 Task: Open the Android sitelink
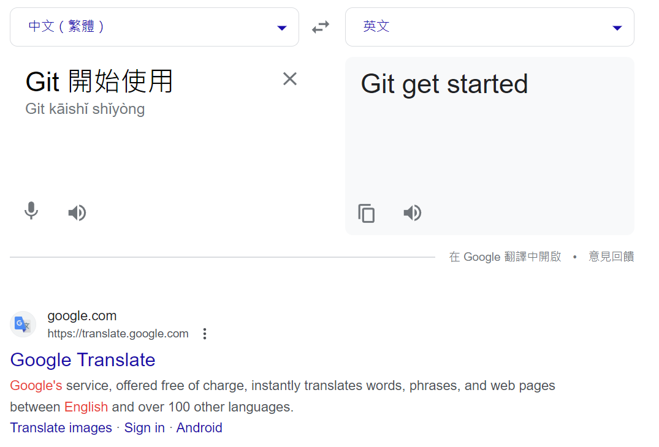pyautogui.click(x=199, y=427)
